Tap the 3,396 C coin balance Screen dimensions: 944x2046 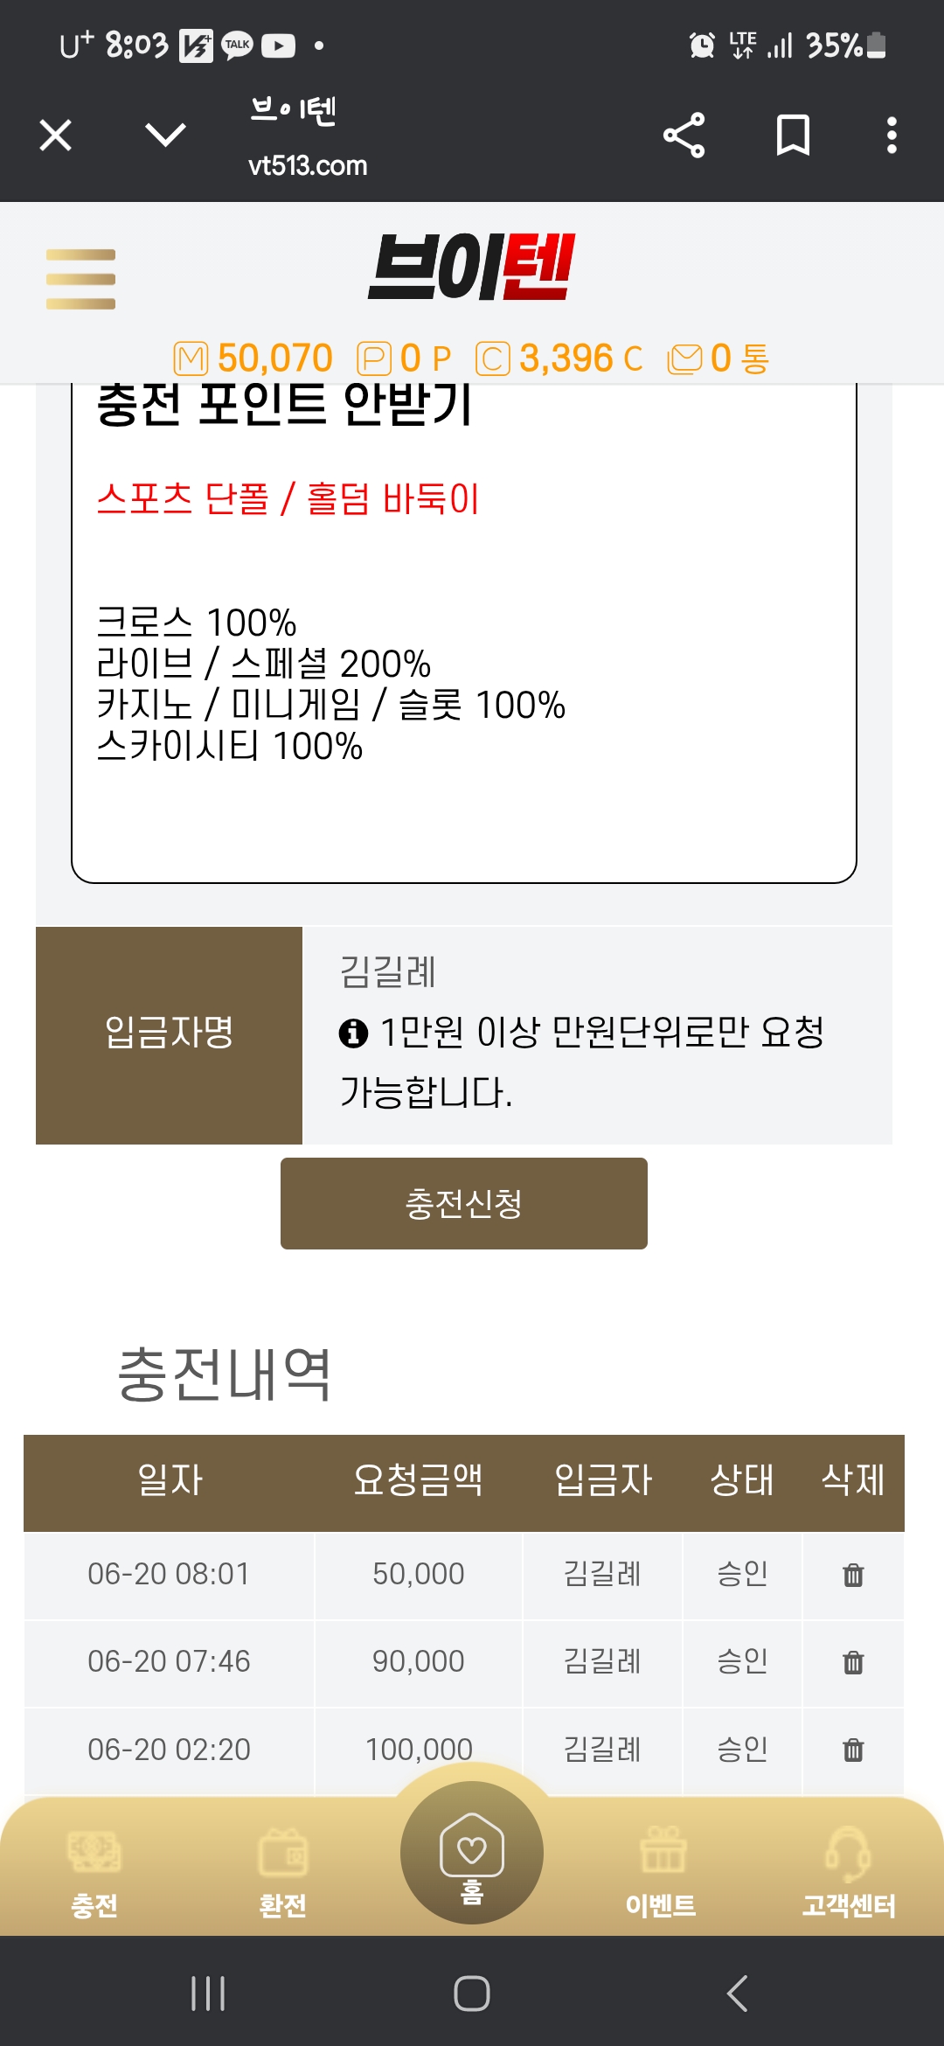point(559,358)
